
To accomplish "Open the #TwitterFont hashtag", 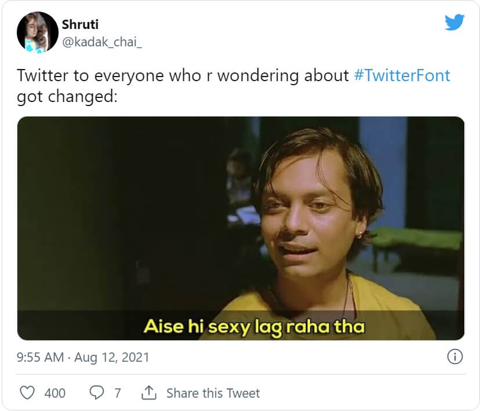I will (401, 76).
